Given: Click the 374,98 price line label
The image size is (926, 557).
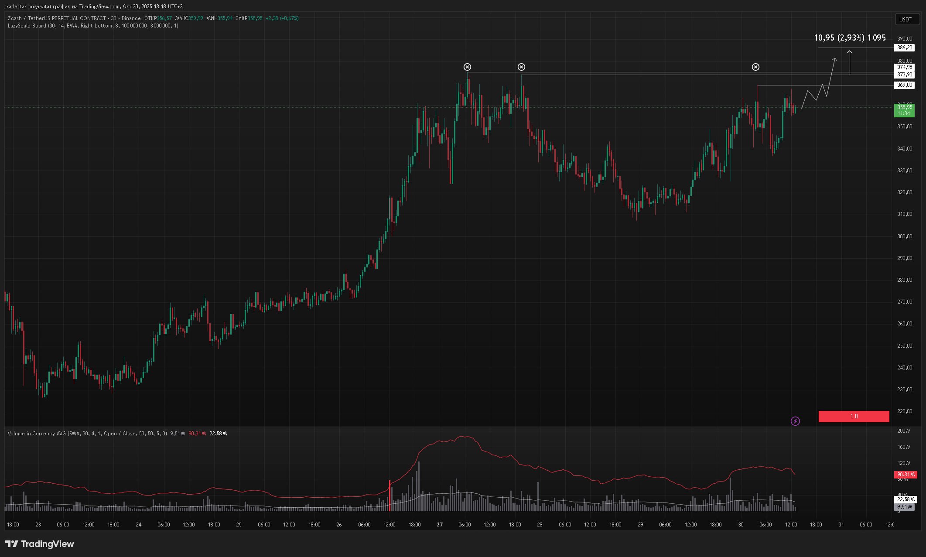Looking at the screenshot, I should pyautogui.click(x=905, y=67).
